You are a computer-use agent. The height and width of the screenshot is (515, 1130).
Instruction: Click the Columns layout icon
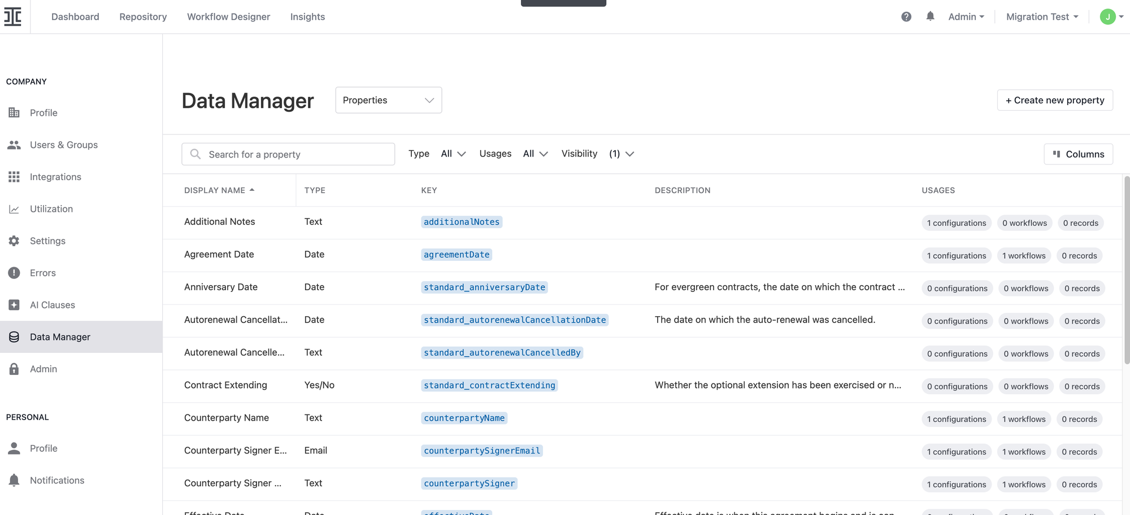click(x=1057, y=154)
